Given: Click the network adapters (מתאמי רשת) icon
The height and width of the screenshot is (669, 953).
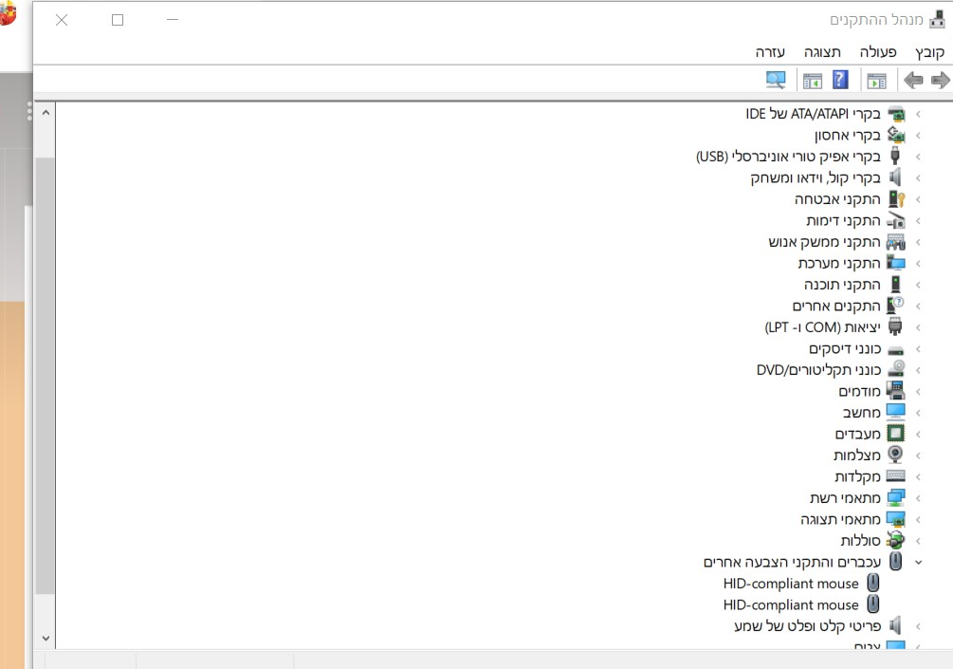Looking at the screenshot, I should (896, 497).
